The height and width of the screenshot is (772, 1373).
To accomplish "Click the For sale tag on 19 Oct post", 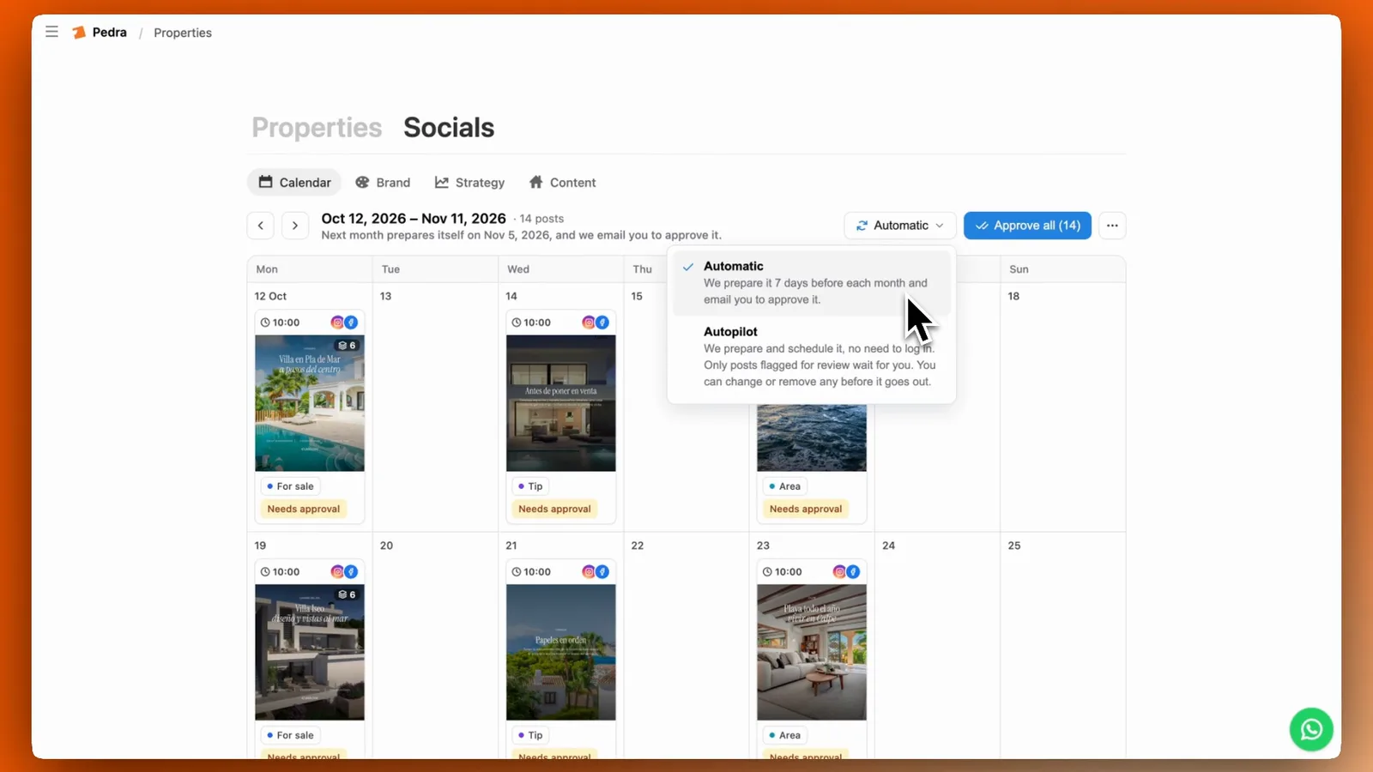I will (290, 735).
